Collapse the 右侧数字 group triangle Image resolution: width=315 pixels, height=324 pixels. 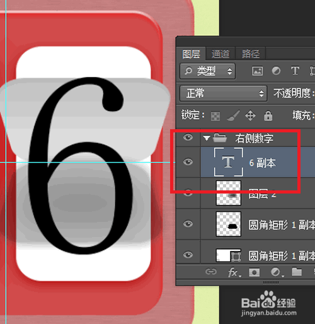click(207, 138)
